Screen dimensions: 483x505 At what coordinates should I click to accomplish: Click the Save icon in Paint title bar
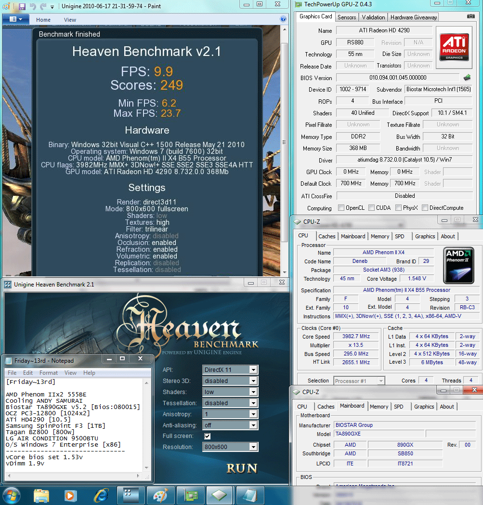[22, 6]
